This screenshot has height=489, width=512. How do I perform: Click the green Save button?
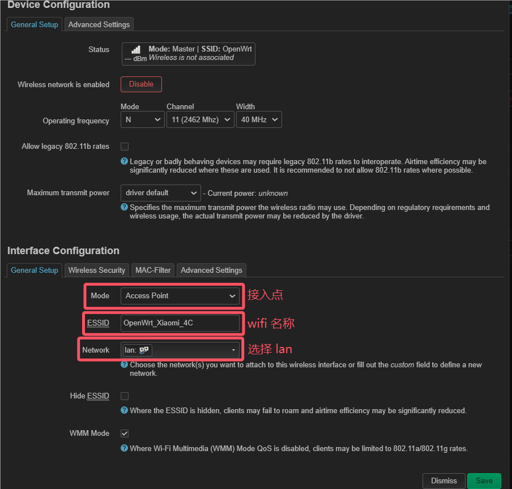pos(484,481)
